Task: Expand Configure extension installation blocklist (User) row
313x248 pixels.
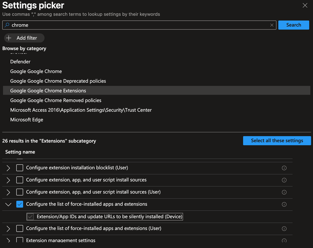Action: [8, 168]
